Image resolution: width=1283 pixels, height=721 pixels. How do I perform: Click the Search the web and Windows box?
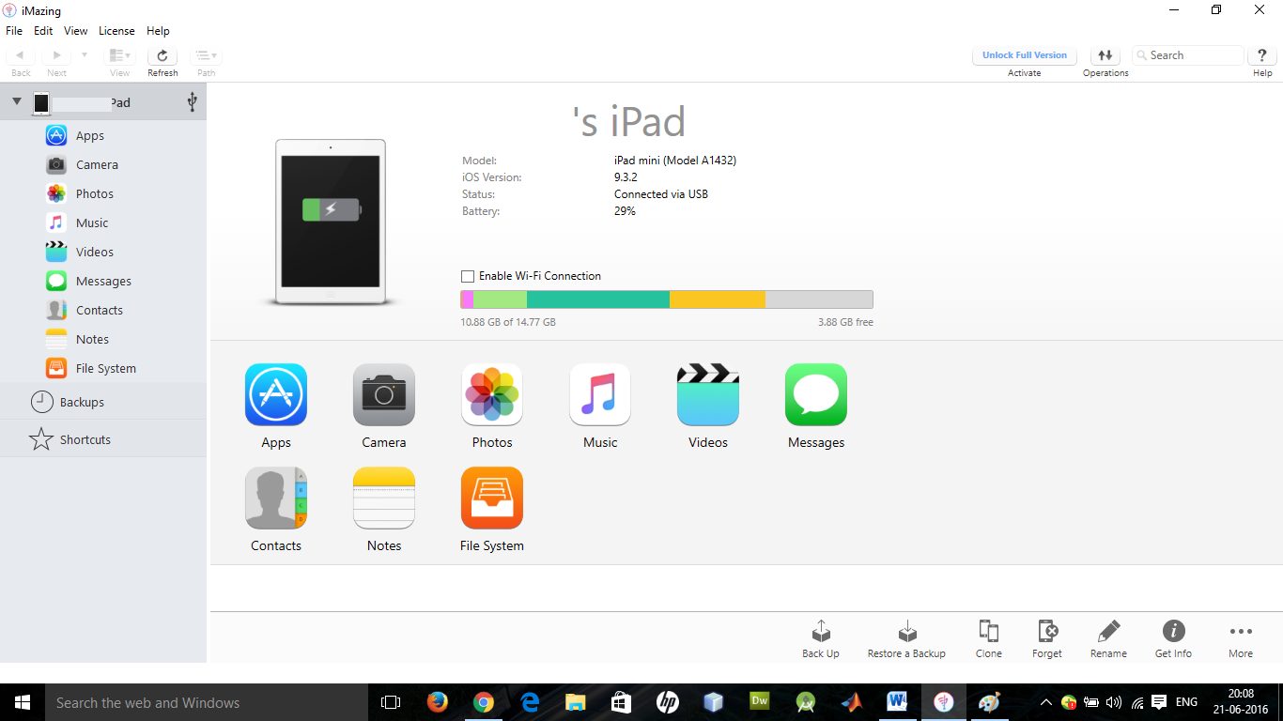pyautogui.click(x=207, y=702)
